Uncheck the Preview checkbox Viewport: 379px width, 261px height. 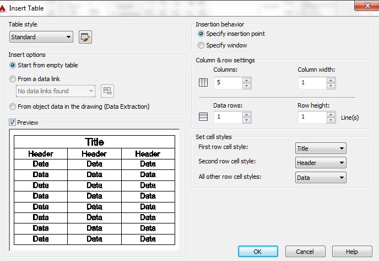coord(13,122)
